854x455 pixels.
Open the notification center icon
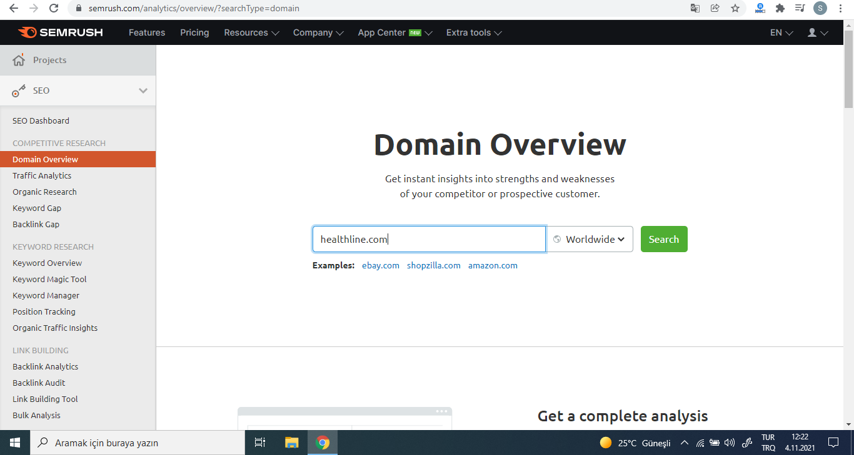(x=833, y=443)
